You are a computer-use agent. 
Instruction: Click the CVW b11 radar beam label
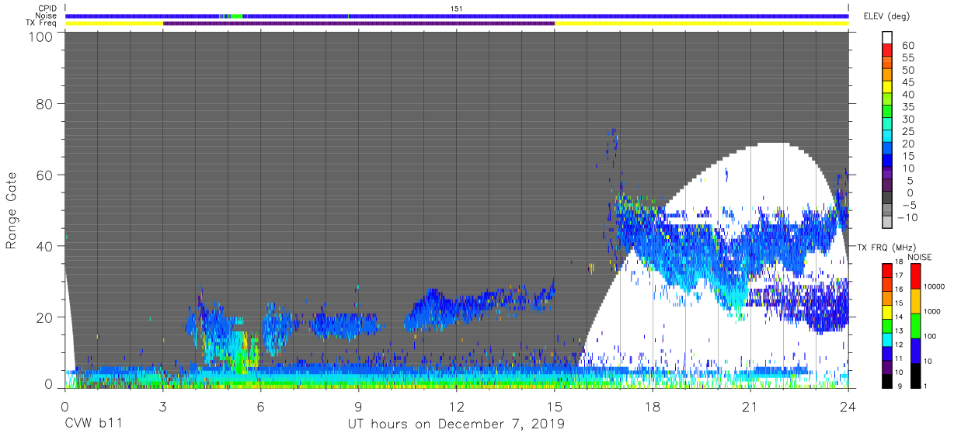pyautogui.click(x=93, y=424)
